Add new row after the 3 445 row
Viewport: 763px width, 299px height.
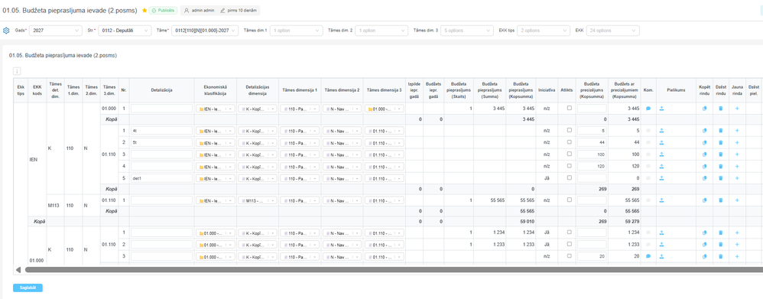coord(737,109)
